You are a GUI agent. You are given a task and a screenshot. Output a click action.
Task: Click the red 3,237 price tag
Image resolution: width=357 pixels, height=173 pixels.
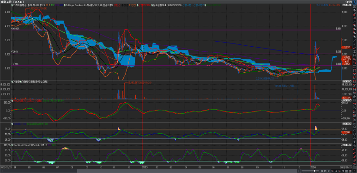pyautogui.click(x=346, y=47)
